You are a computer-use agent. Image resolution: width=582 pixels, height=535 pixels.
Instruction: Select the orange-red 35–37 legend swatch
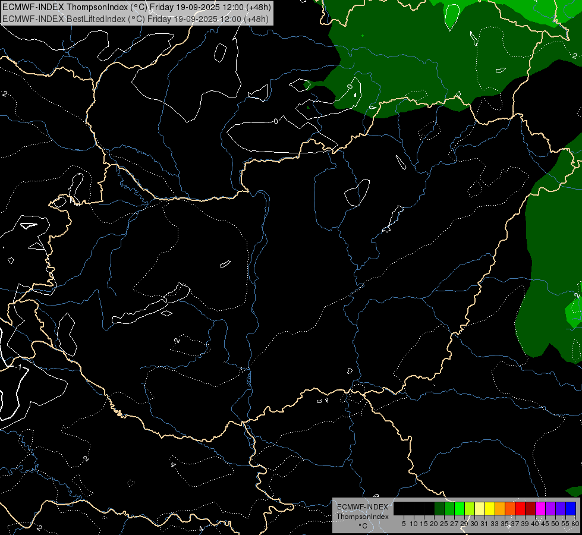(x=510, y=508)
